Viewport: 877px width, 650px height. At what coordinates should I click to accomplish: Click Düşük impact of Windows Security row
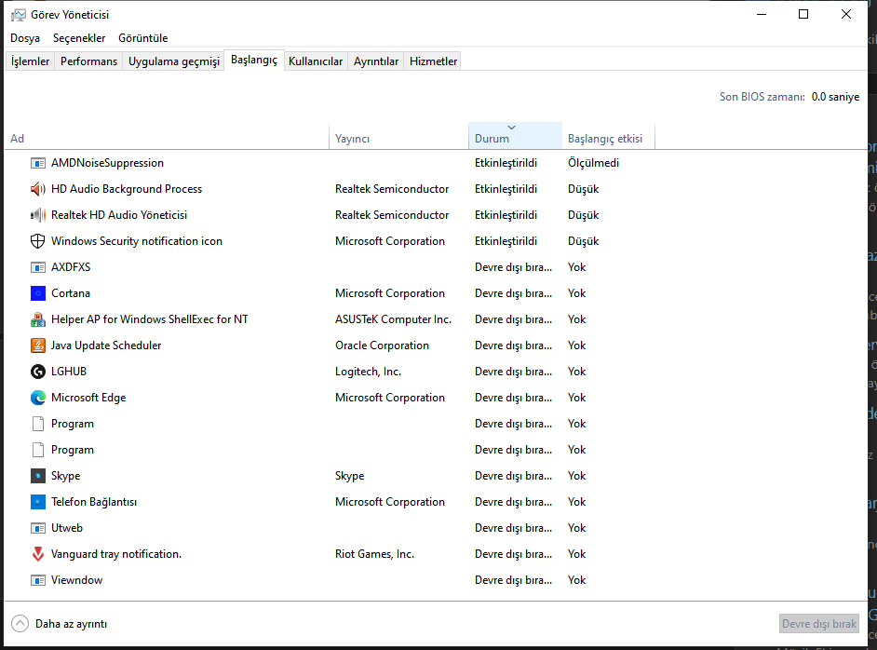[584, 241]
